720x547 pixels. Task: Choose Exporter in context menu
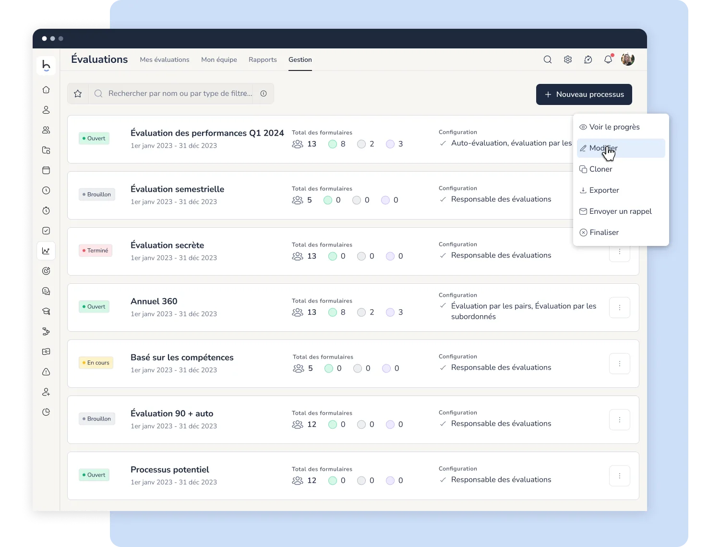click(621, 190)
